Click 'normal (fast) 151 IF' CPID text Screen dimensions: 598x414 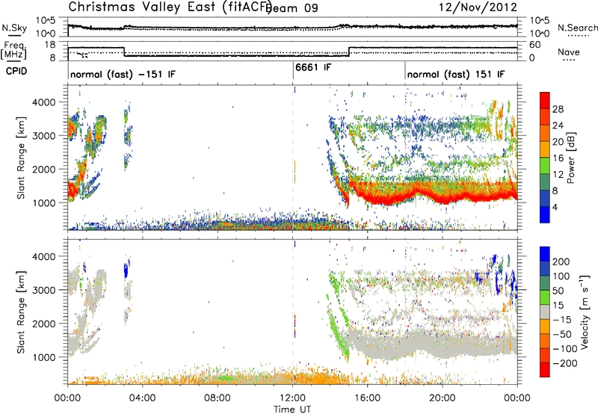click(456, 74)
